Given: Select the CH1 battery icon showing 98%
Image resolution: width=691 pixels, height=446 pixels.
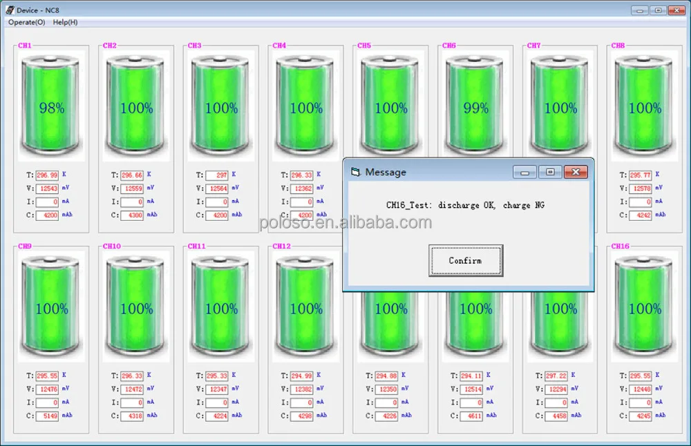Looking at the screenshot, I should point(51,104).
